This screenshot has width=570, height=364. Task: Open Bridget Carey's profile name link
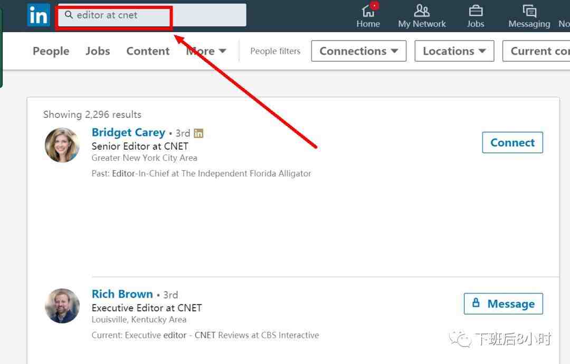coord(128,132)
